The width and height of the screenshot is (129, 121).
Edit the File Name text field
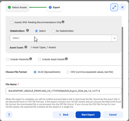[63, 91]
